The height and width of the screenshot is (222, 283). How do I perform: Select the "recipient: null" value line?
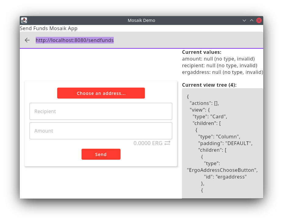219,65
